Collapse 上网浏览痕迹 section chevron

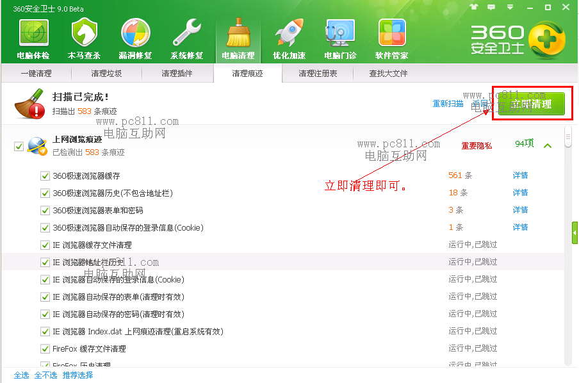[548, 146]
